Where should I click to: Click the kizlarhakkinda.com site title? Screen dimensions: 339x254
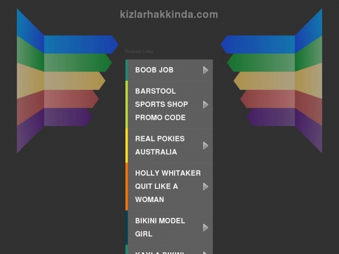169,15
